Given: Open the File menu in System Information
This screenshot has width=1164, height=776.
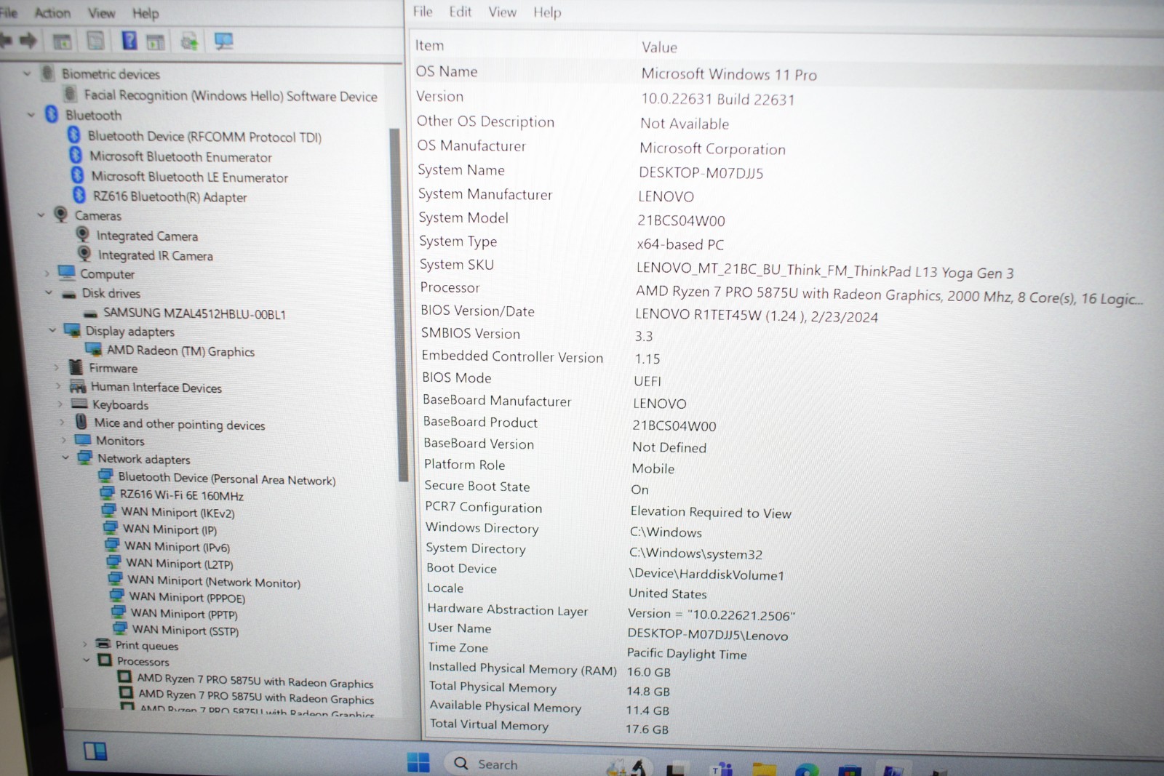Looking at the screenshot, I should tap(423, 12).
